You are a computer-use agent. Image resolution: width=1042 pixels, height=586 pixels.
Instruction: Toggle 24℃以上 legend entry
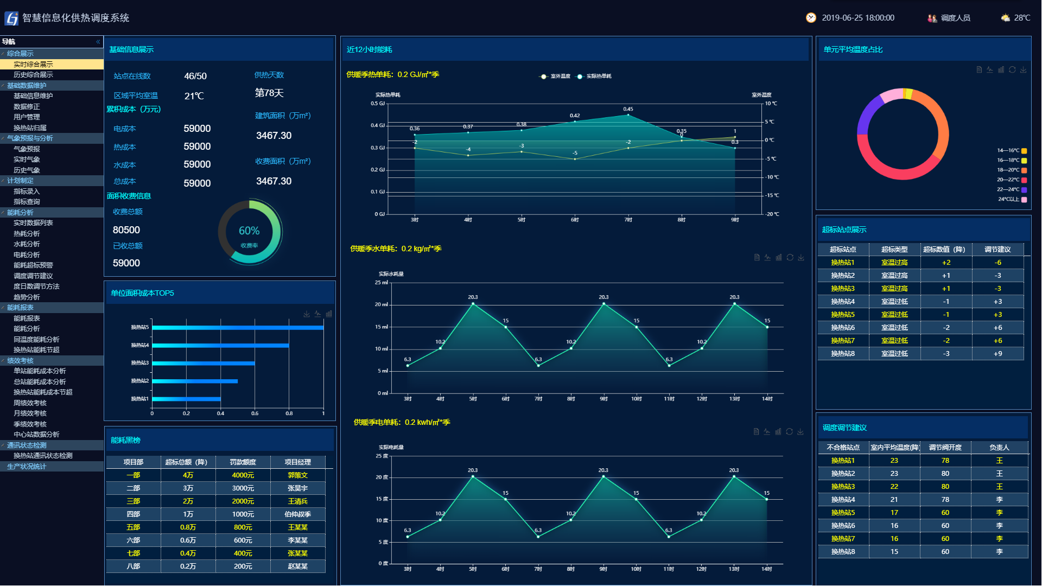[1012, 200]
